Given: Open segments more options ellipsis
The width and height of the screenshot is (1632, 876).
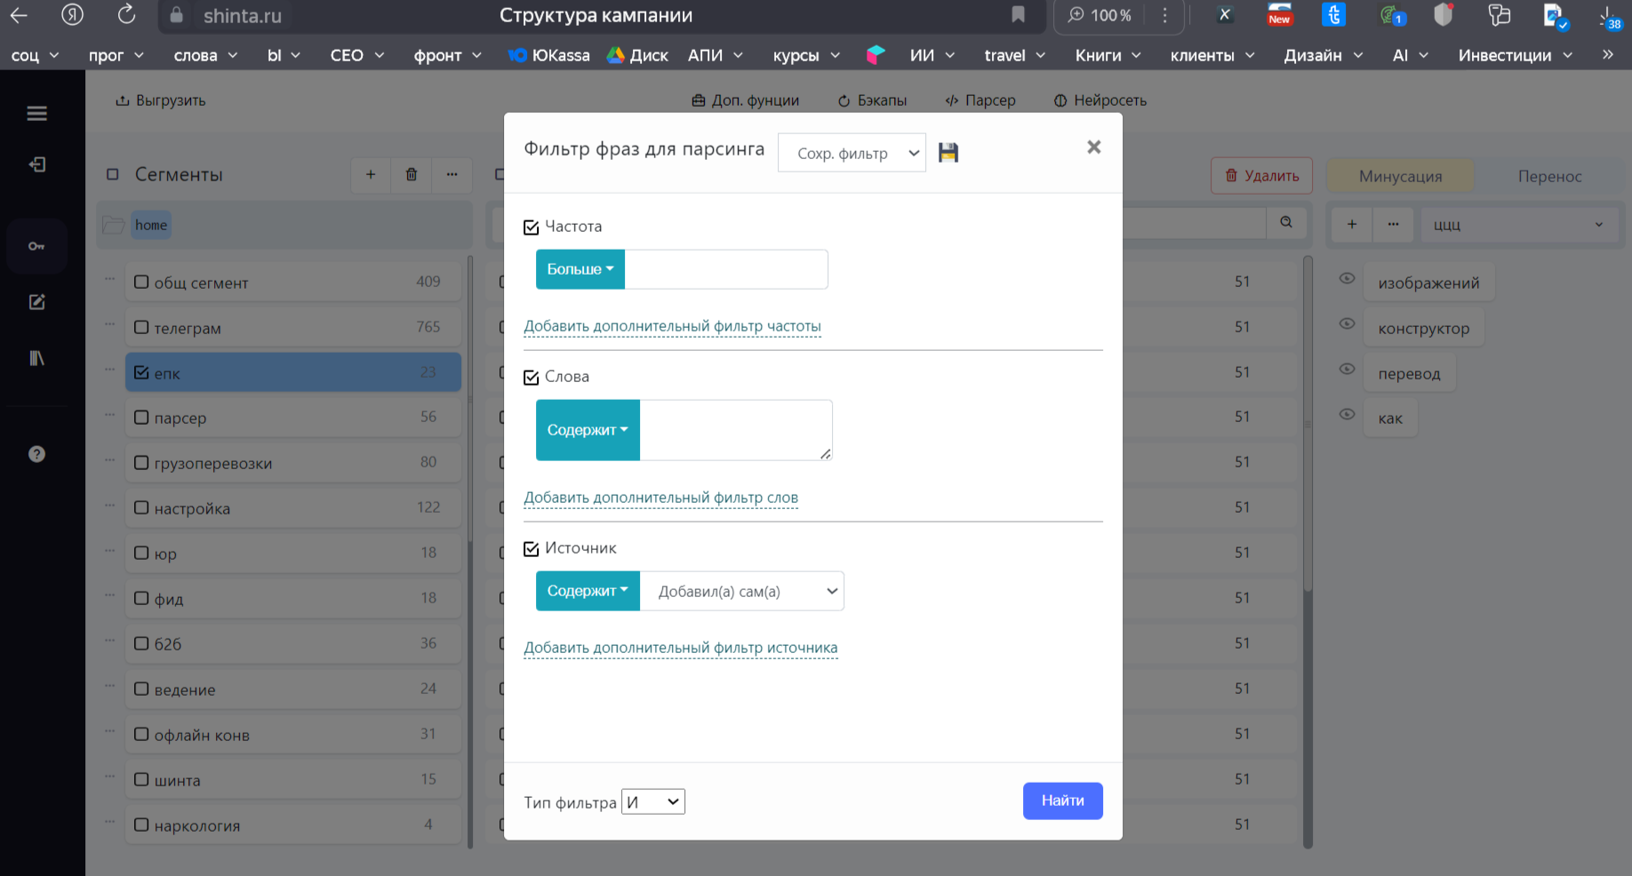Looking at the screenshot, I should [x=452, y=175].
